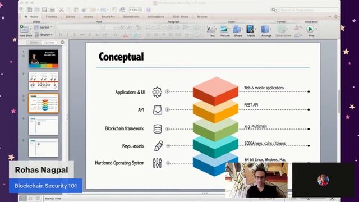This screenshot has width=359, height=202.
Task: Click the New Slide icon
Action: coord(25,29)
